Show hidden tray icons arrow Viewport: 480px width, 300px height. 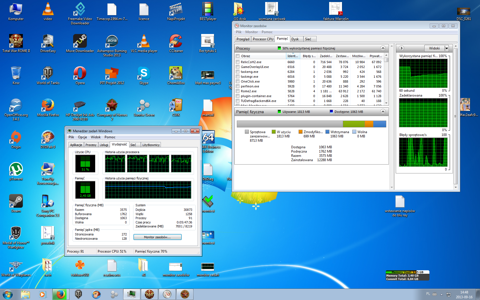pyautogui.click(x=441, y=294)
